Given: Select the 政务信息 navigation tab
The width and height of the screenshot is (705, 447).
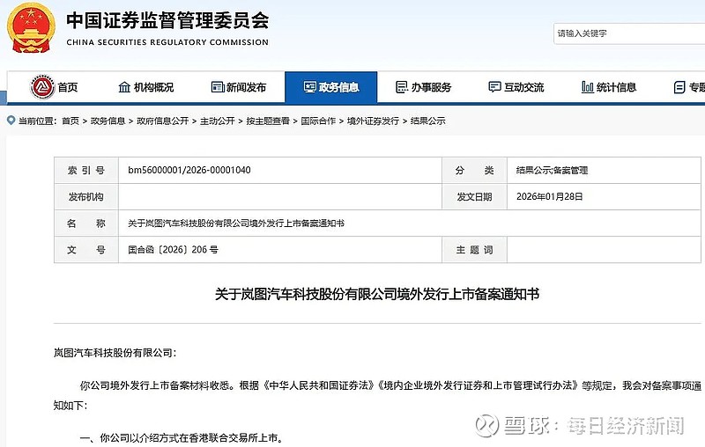Looking at the screenshot, I should click(x=331, y=87).
